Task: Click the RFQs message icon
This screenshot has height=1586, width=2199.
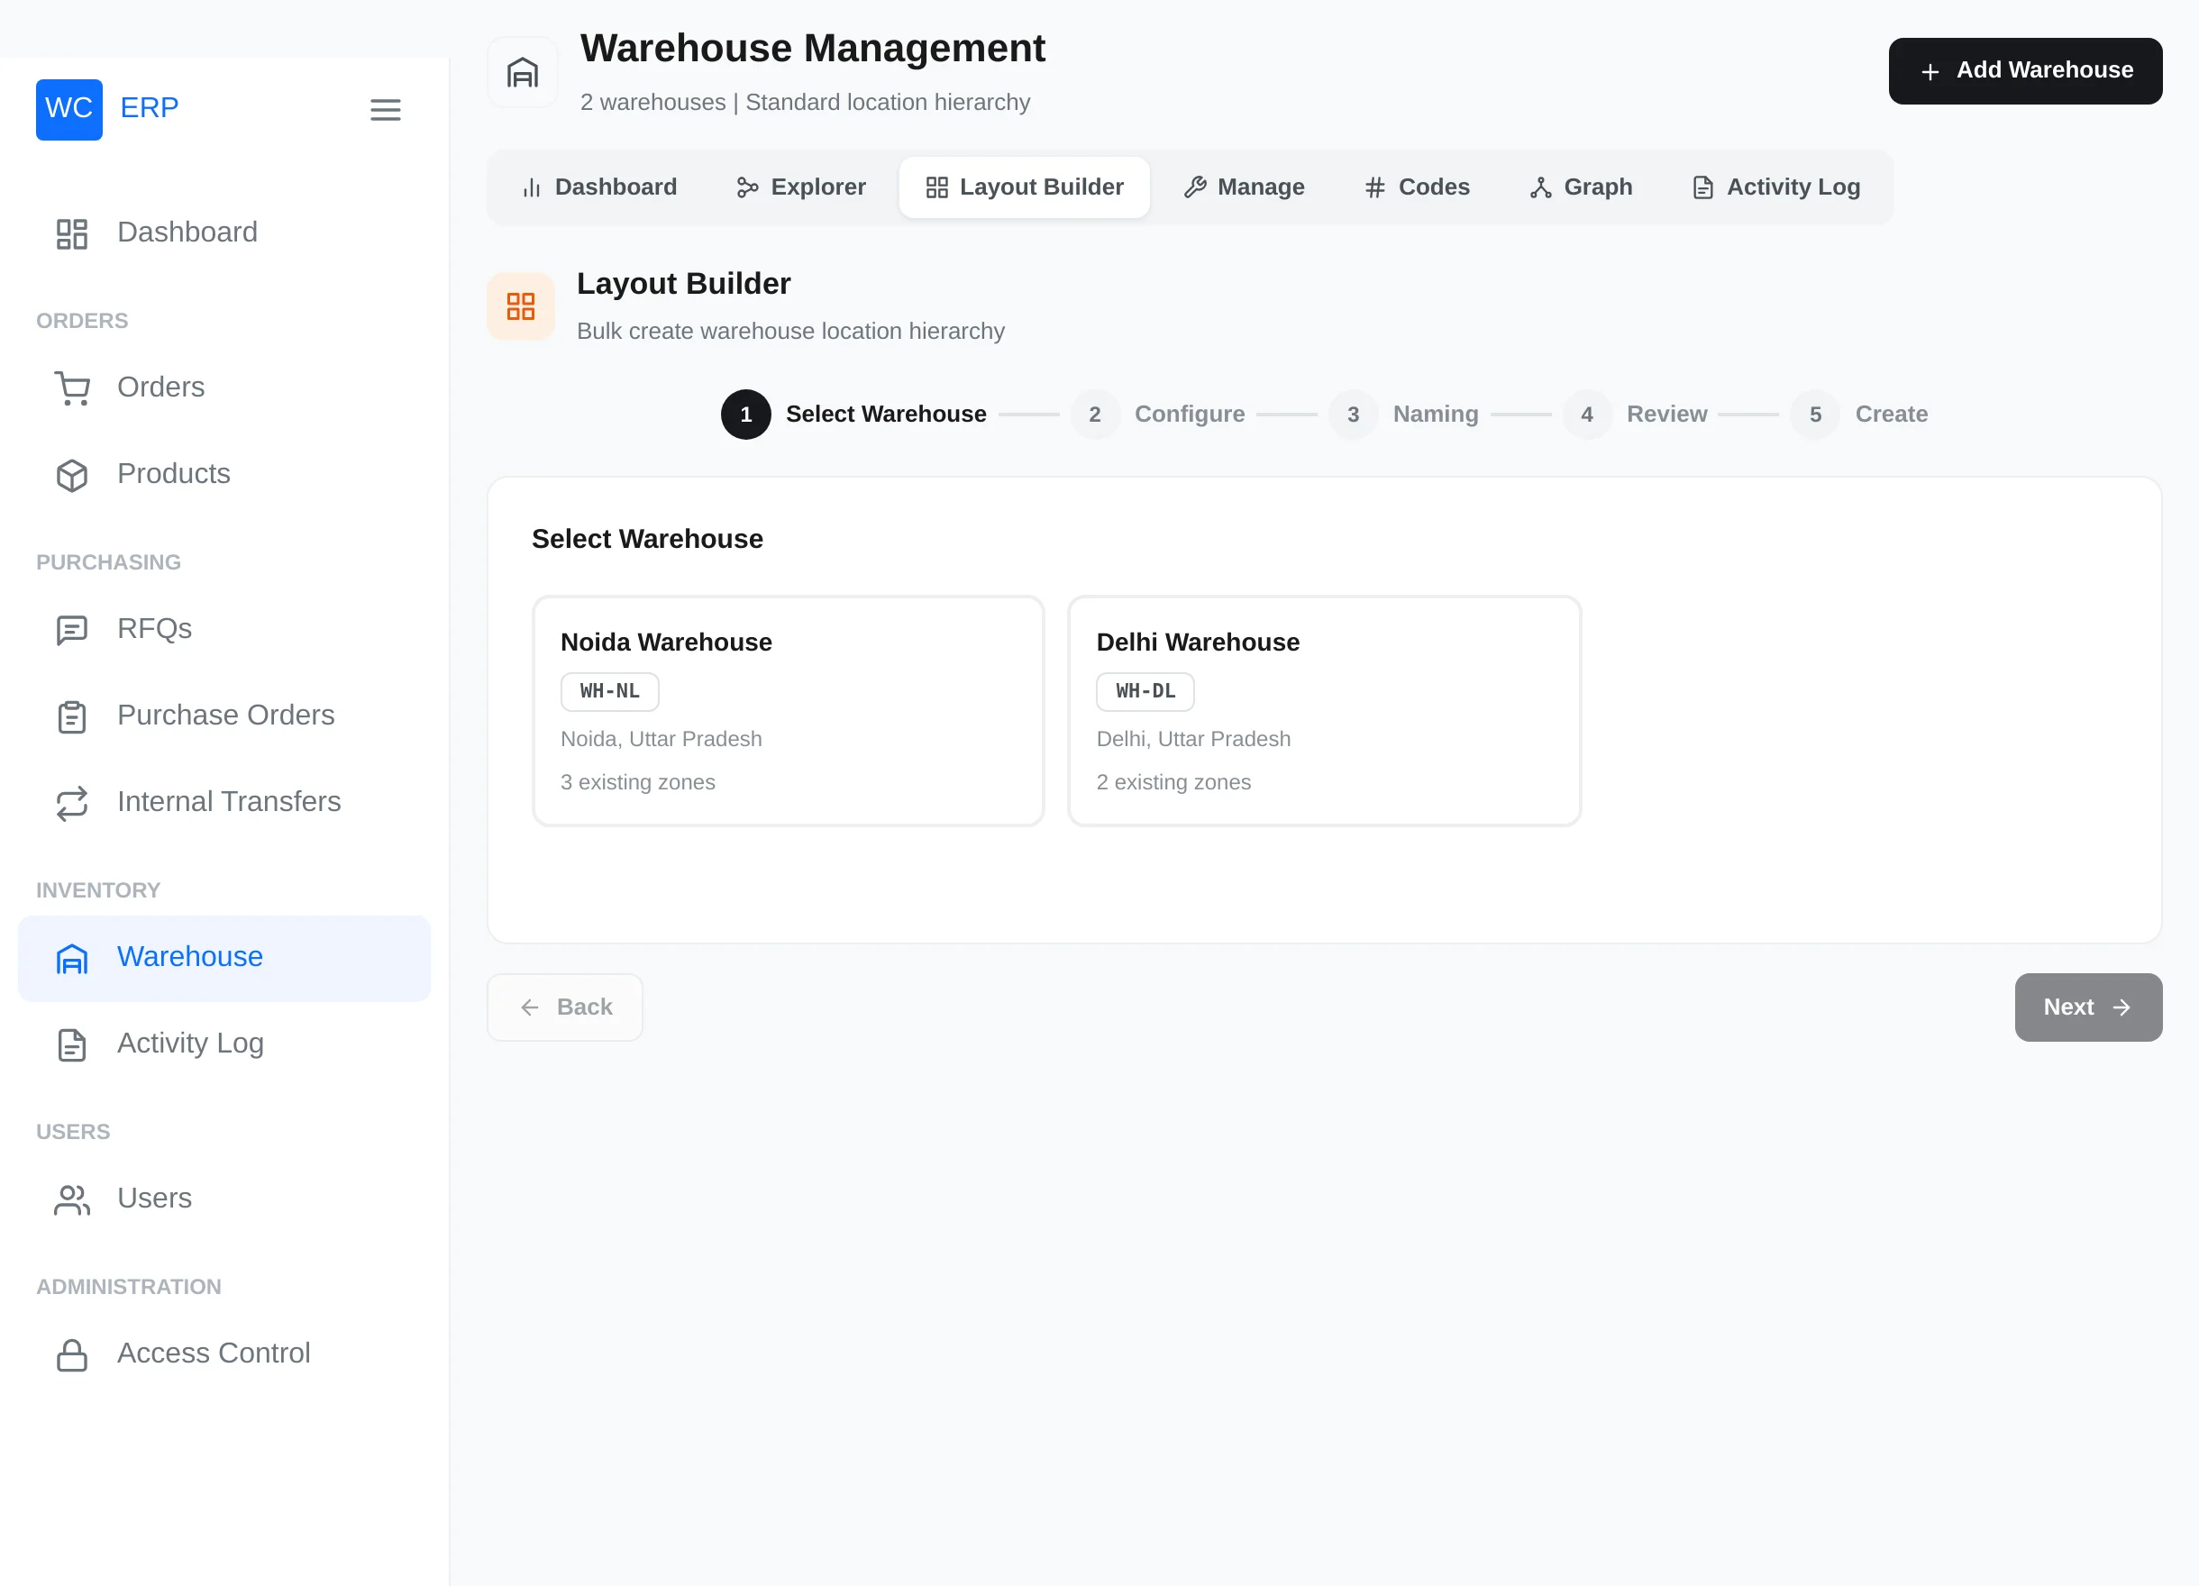Action: (x=72, y=629)
